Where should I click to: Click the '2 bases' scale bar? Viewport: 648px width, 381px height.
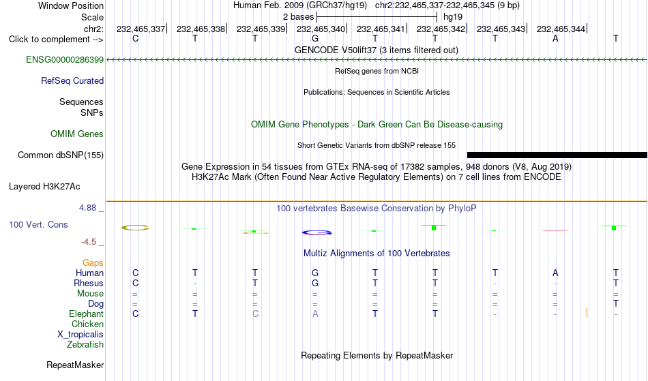point(377,17)
